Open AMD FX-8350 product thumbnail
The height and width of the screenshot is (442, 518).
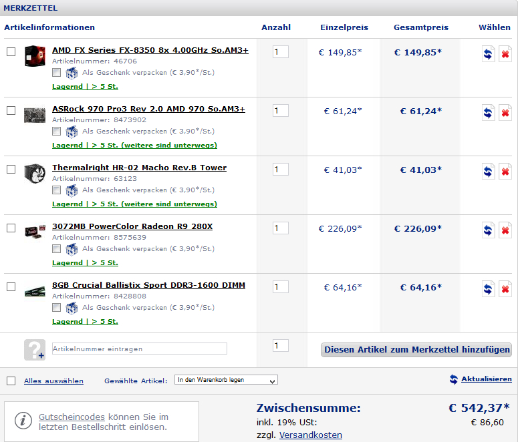coord(35,56)
